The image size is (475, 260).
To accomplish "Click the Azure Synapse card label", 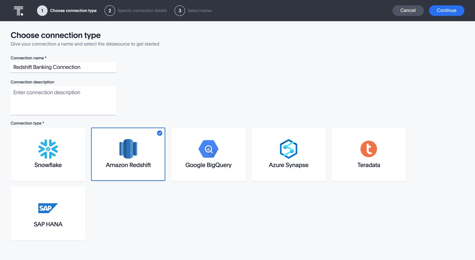I will point(289,165).
